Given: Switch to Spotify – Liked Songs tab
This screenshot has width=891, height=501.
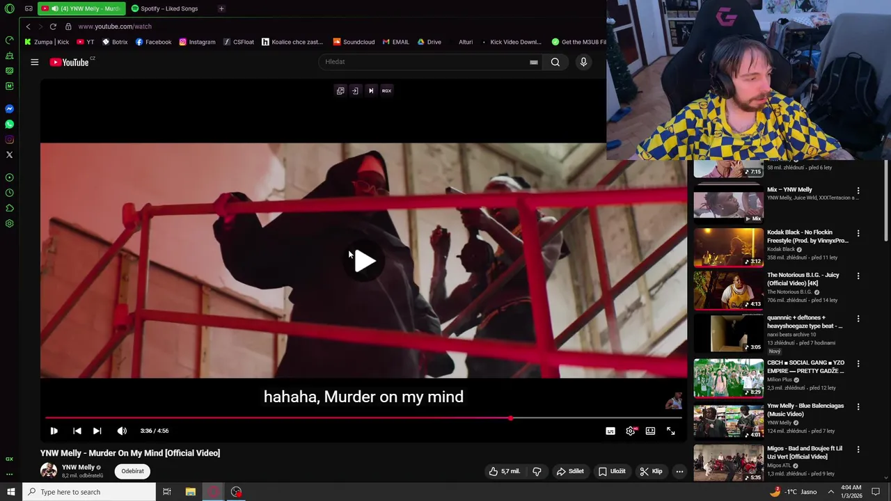Looking at the screenshot, I should 169,8.
